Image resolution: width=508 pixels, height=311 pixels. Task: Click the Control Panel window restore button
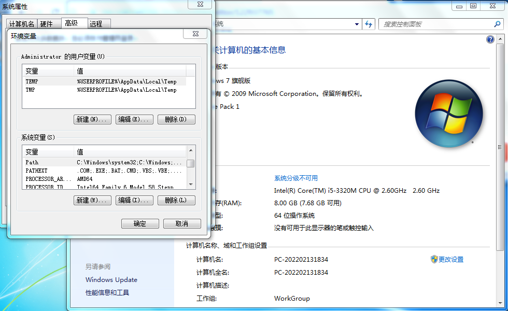[473, 6]
